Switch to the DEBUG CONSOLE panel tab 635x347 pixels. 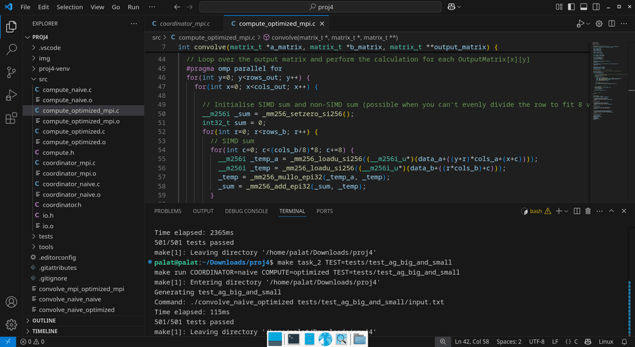click(246, 211)
